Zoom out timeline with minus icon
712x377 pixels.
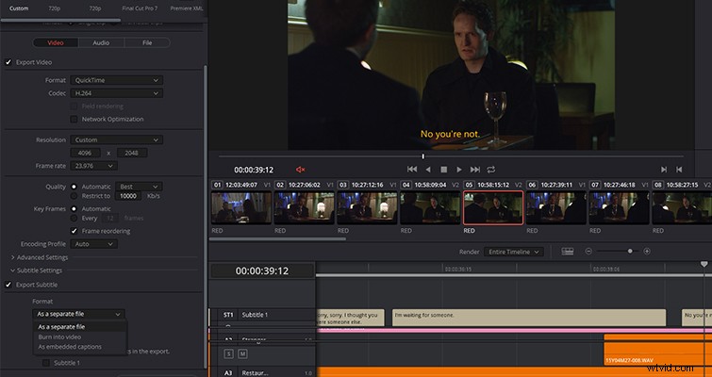[588, 252]
